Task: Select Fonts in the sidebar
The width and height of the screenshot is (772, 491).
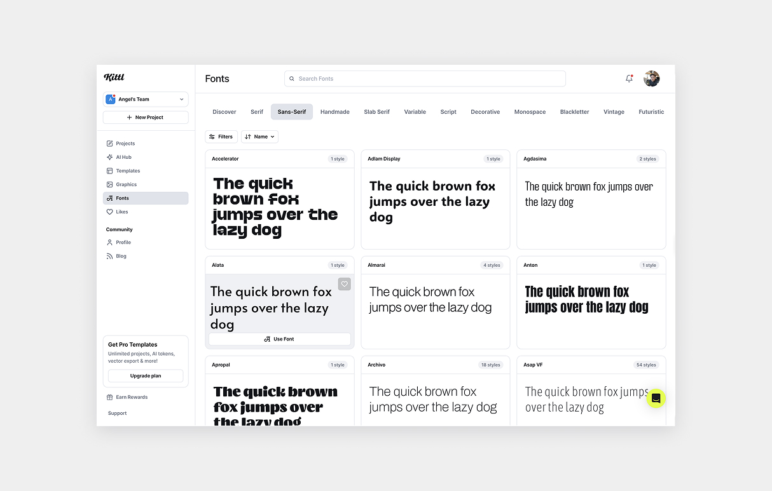Action: tap(146, 198)
